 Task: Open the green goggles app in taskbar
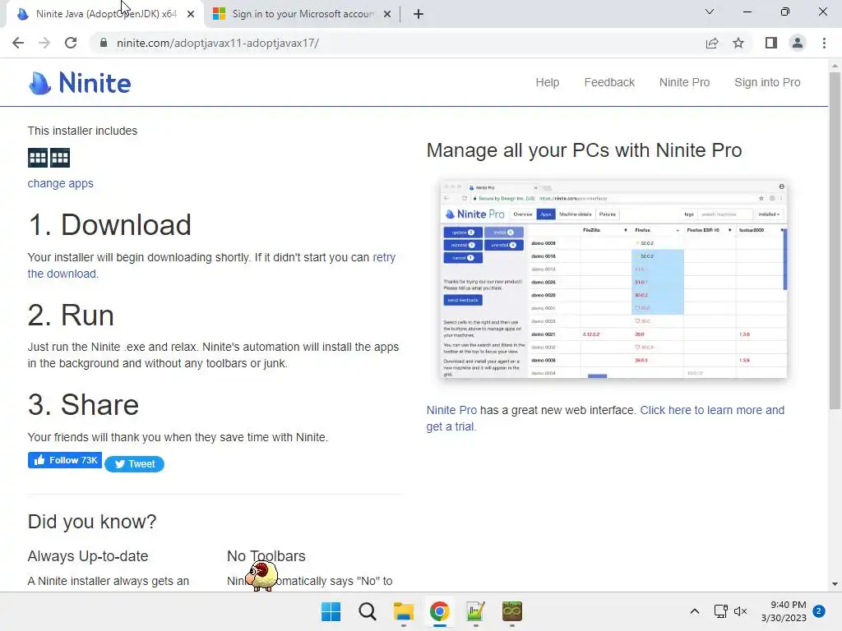click(511, 611)
